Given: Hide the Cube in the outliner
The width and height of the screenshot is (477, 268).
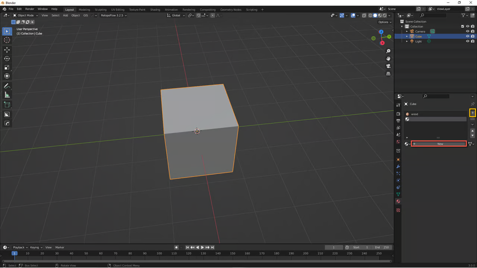Looking at the screenshot, I should coord(468,36).
